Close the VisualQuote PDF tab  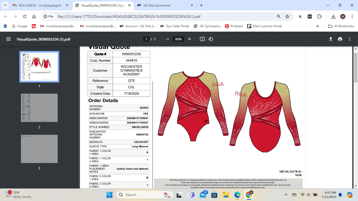130,5
